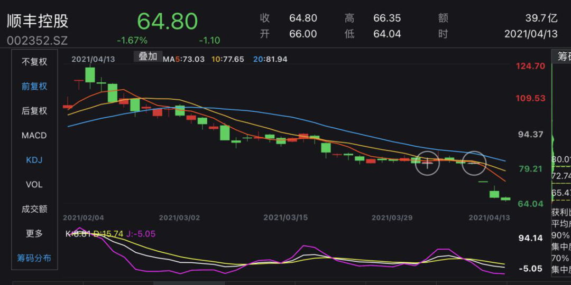The height and width of the screenshot is (285, 571).
Task: Click the MA10 moving average label
Action: [228, 59]
